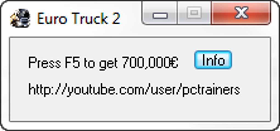Click the dash icon to minimize the trainer
This screenshot has height=131, width=280.
click(x=160, y=16)
